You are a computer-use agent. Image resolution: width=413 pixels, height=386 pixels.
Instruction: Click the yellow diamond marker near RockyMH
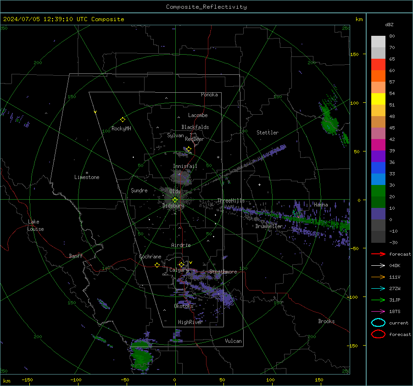[123, 120]
